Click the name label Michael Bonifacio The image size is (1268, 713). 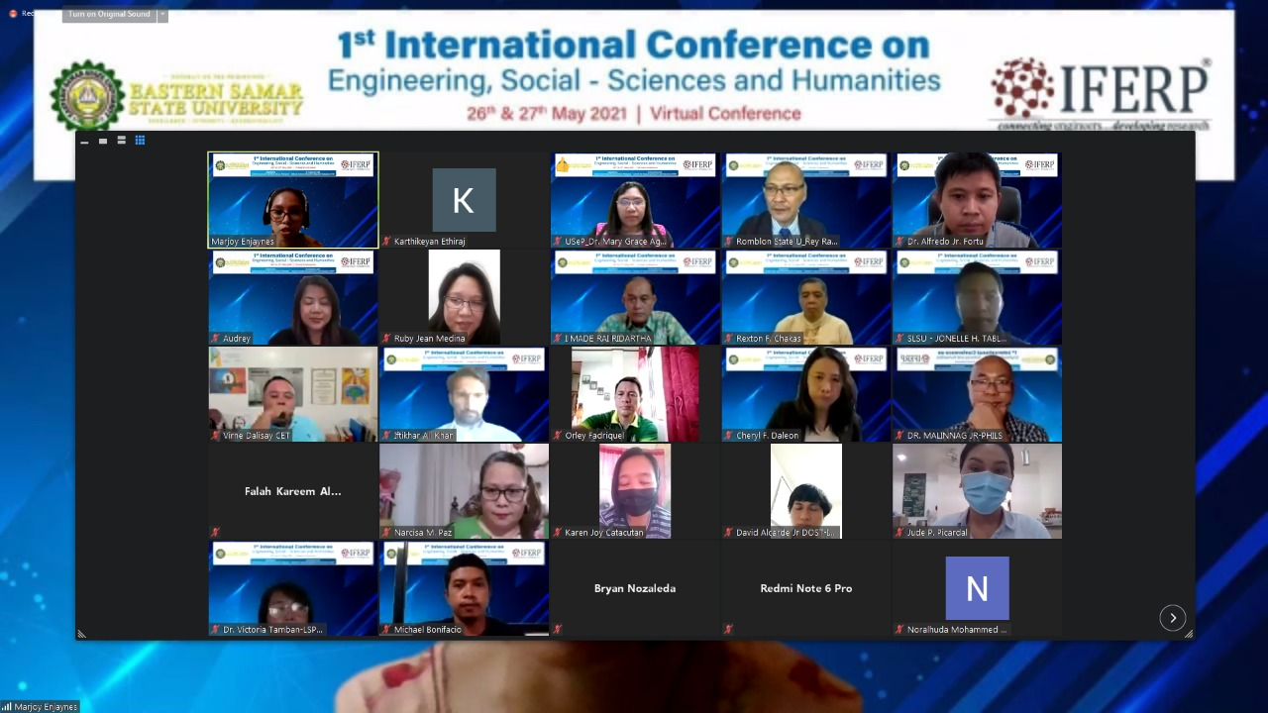pos(429,630)
